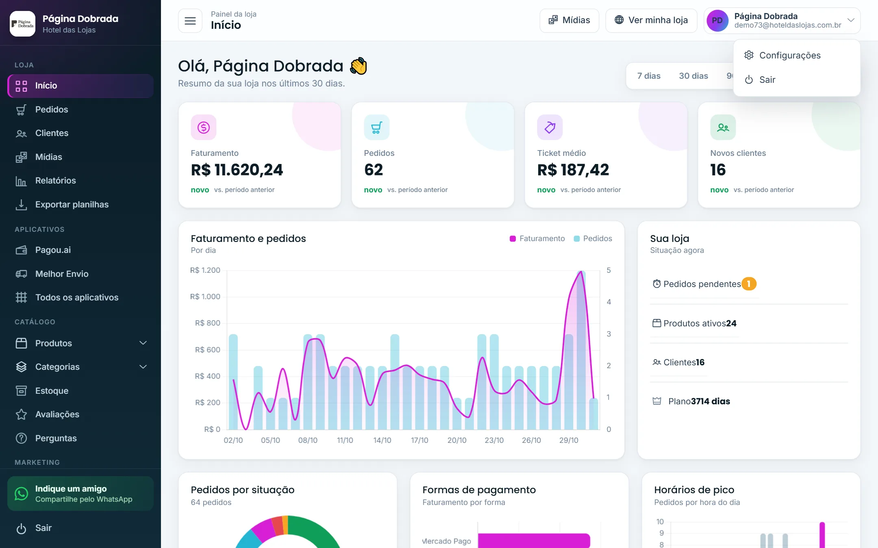Open Relatórios in the sidebar
This screenshot has width=878, height=548.
point(80,180)
